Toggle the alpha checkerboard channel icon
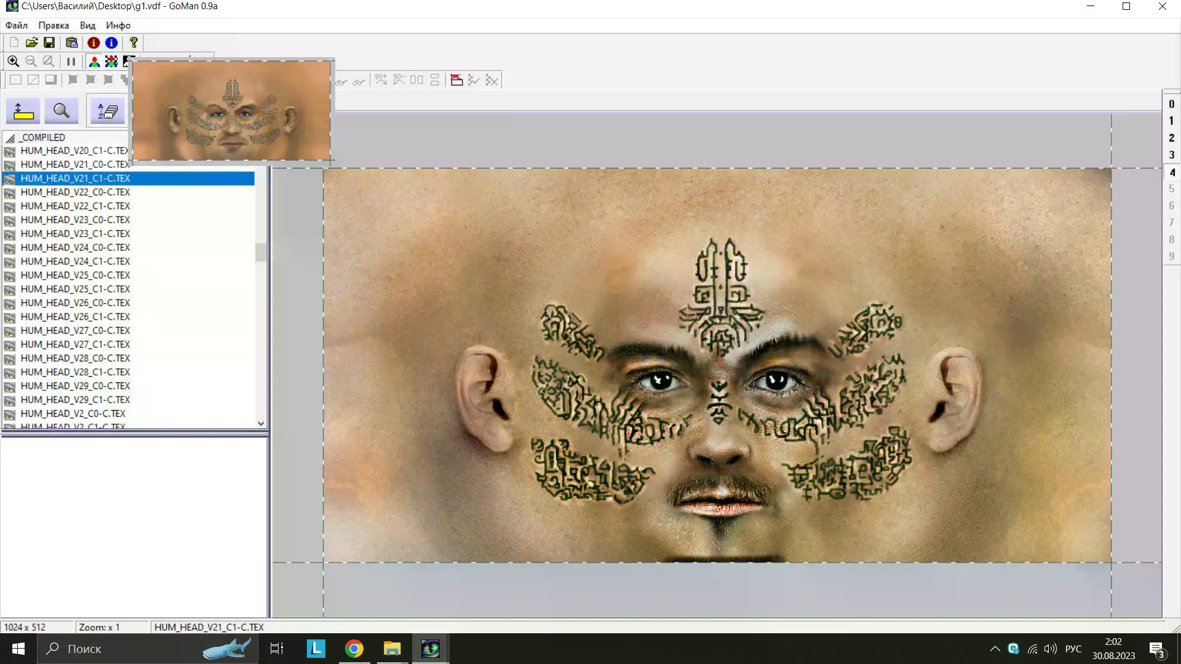 (x=111, y=61)
